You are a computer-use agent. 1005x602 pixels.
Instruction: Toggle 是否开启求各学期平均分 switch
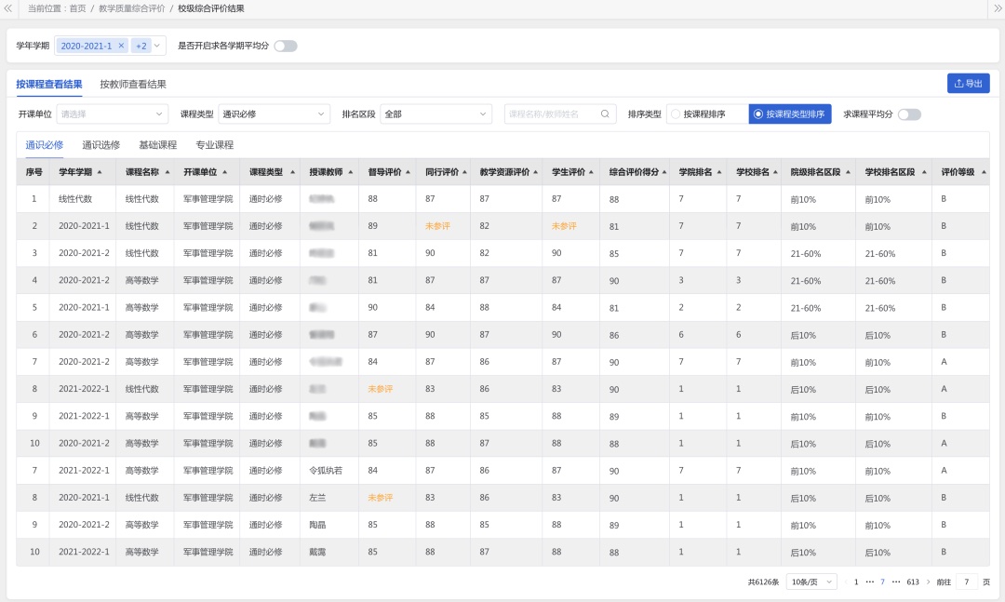coord(286,46)
